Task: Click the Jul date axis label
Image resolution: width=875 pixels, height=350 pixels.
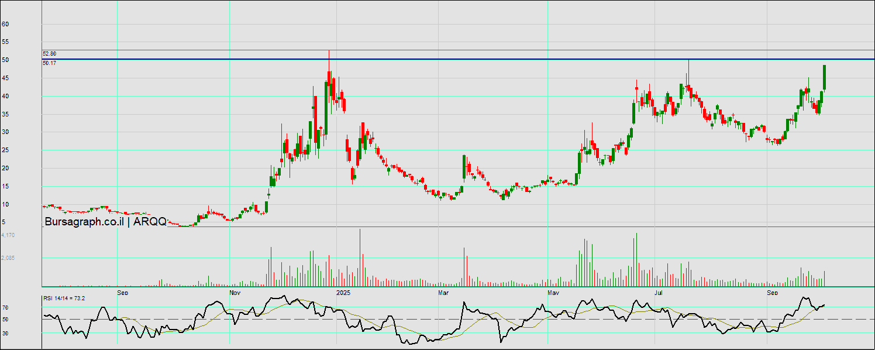Action: [x=659, y=292]
